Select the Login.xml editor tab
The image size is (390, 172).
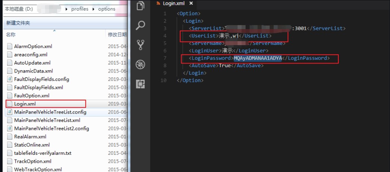[x=174, y=3]
